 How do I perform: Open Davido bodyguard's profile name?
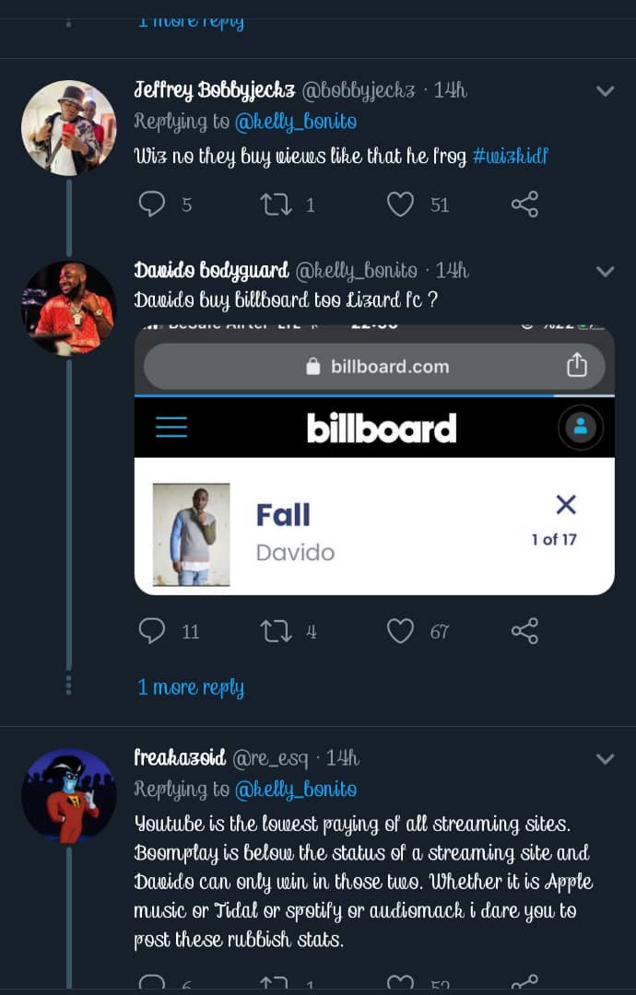point(211,271)
